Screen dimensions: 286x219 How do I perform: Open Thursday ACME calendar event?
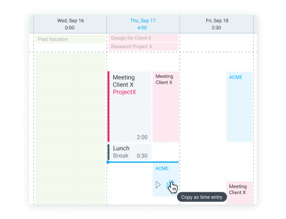[166, 179]
